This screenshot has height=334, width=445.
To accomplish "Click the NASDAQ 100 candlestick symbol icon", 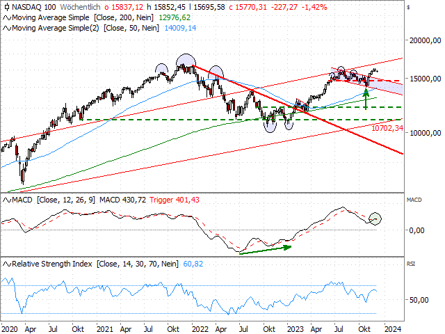I will tap(7, 7).
